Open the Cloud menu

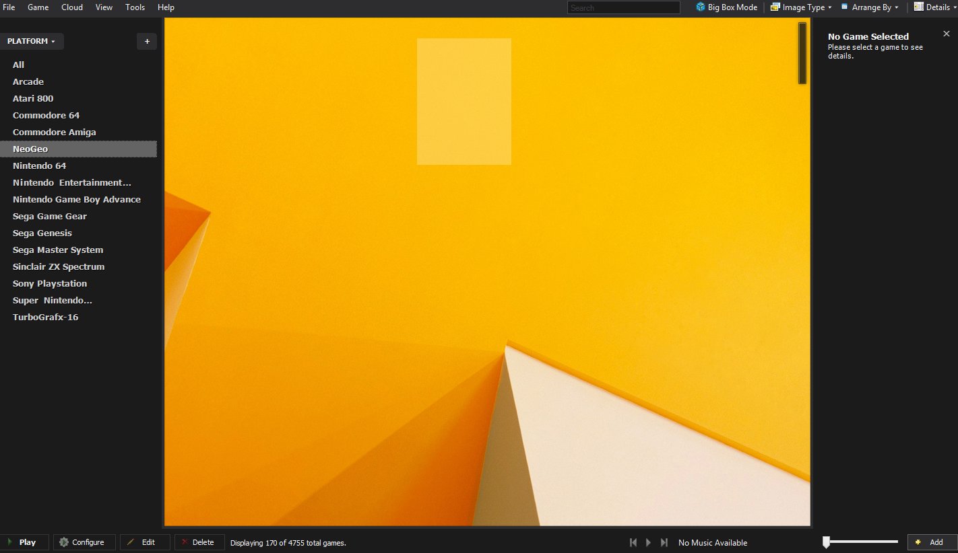coord(72,7)
